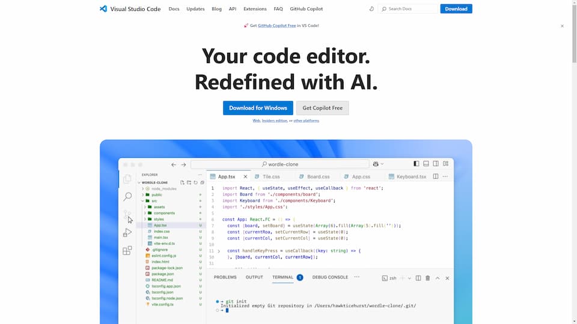Open the other platforms link
577x324 pixels.
(x=306, y=121)
